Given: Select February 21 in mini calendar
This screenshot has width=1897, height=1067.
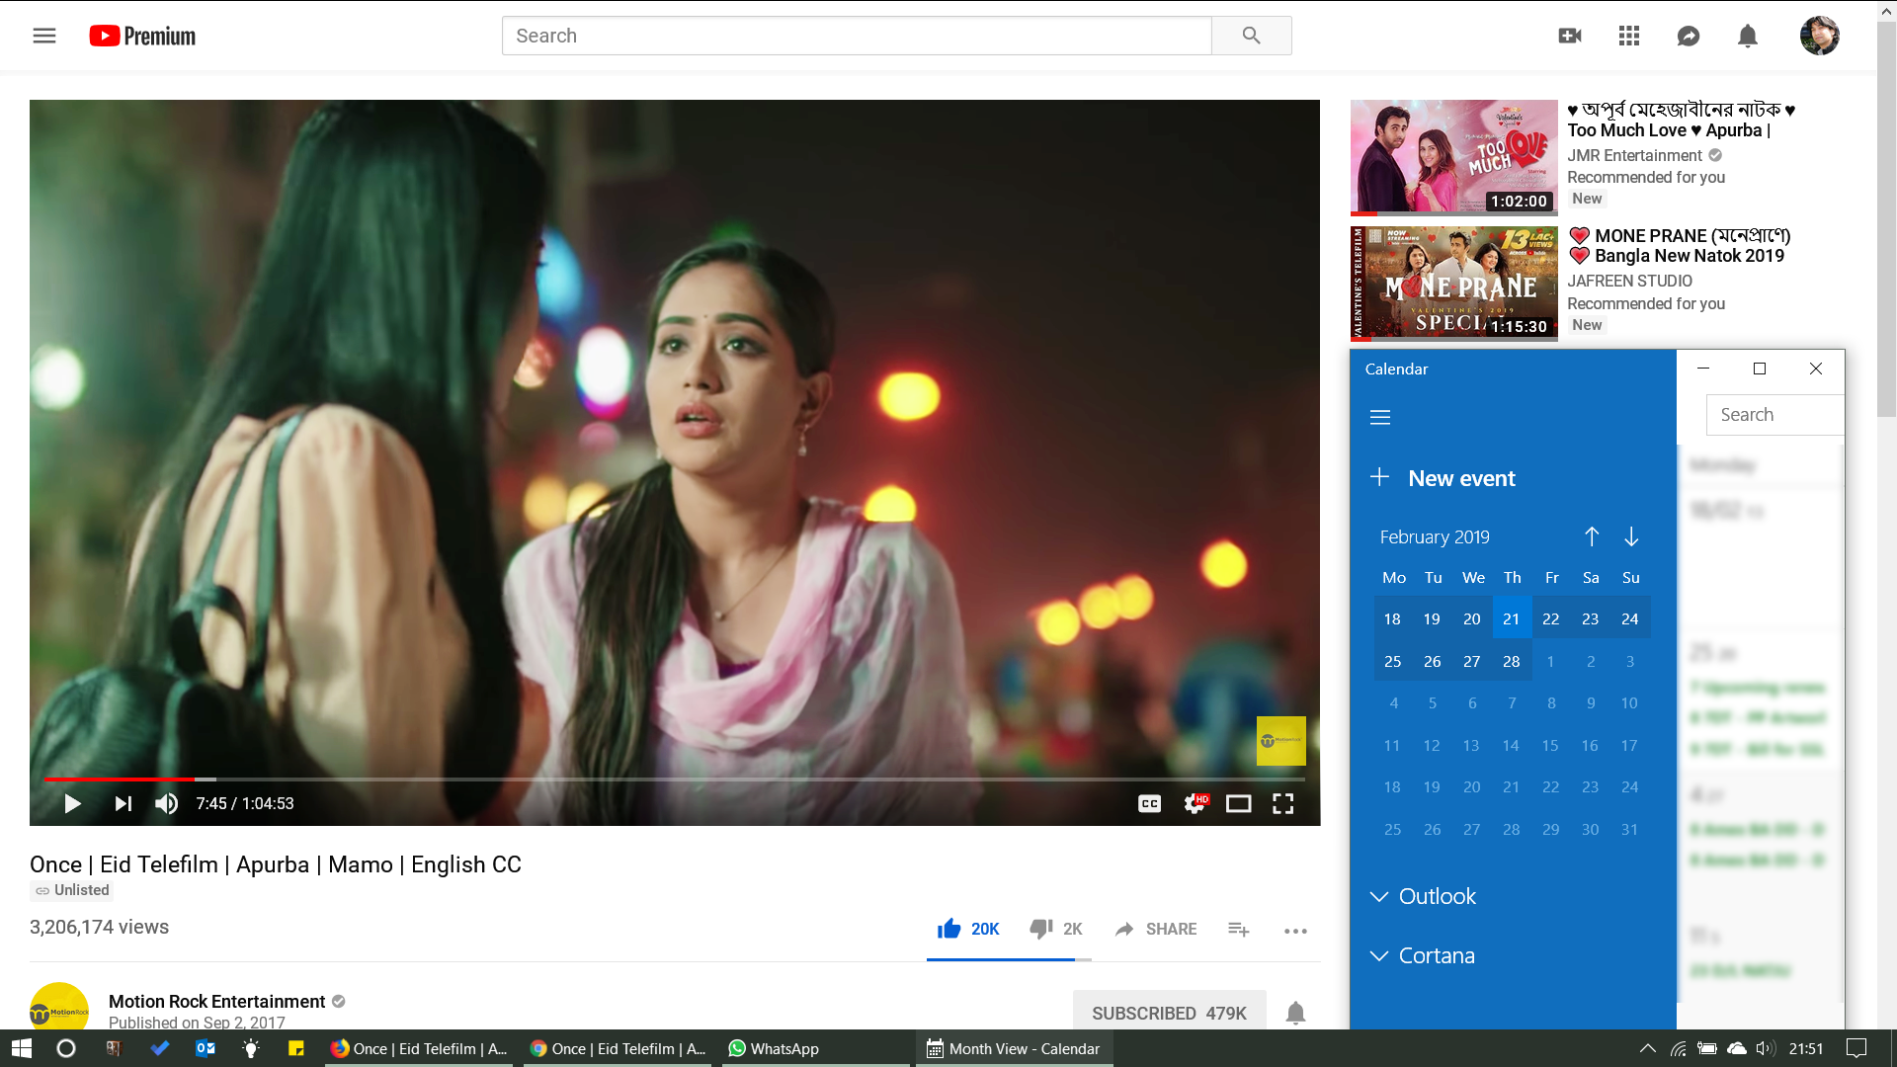Looking at the screenshot, I should point(1512,618).
